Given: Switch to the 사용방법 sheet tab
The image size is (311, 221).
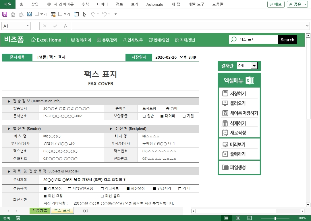Looking at the screenshot, I should pyautogui.click(x=40, y=210).
